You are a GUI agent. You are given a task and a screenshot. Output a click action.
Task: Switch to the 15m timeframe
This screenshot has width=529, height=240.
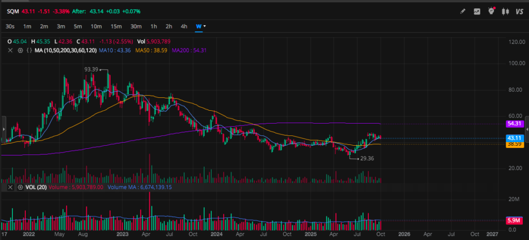(116, 26)
